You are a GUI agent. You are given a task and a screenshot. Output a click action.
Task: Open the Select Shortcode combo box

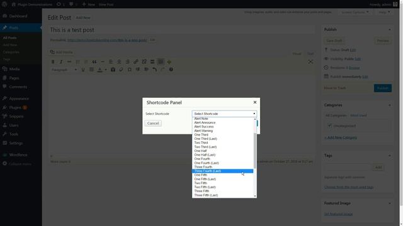224,114
